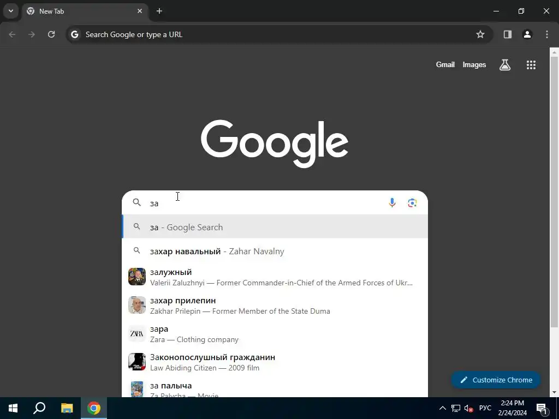Bookmark this tab with the star

(x=480, y=34)
